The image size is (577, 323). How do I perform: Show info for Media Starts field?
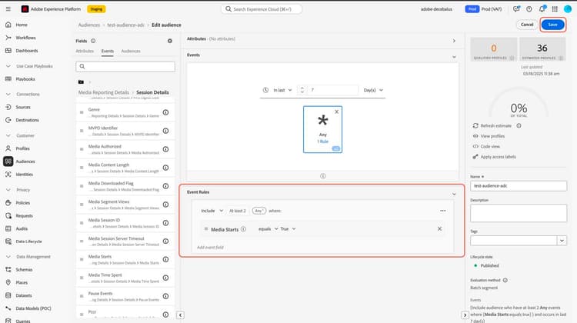pos(165,259)
